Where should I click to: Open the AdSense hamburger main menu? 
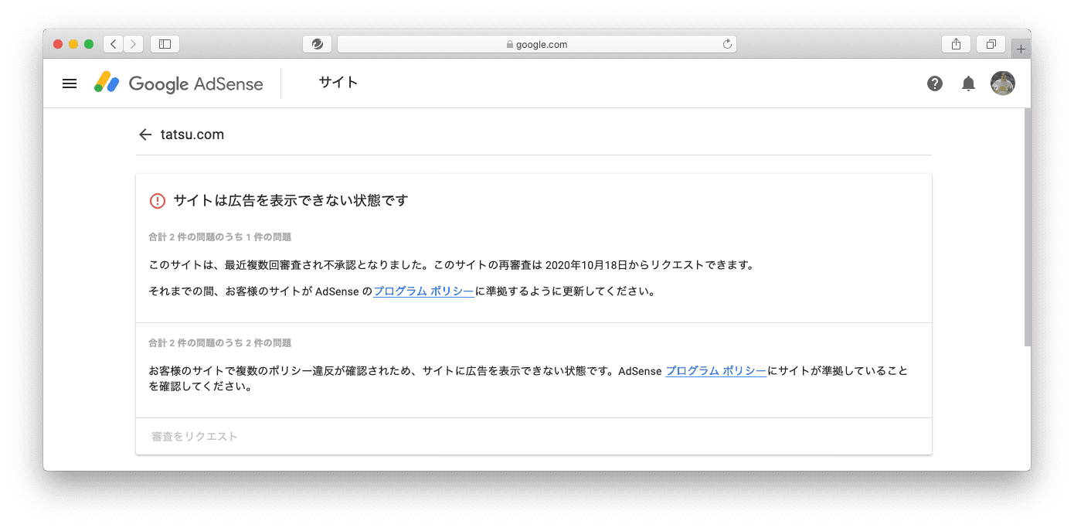click(70, 83)
